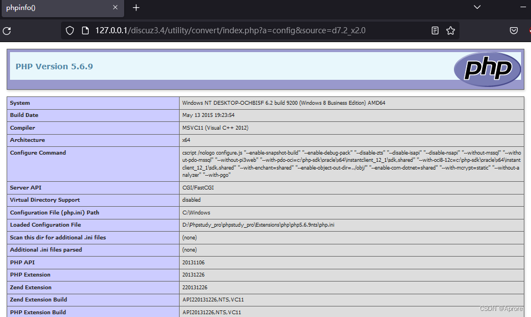Click the Server API label
The image size is (531, 317).
[x=25, y=188]
